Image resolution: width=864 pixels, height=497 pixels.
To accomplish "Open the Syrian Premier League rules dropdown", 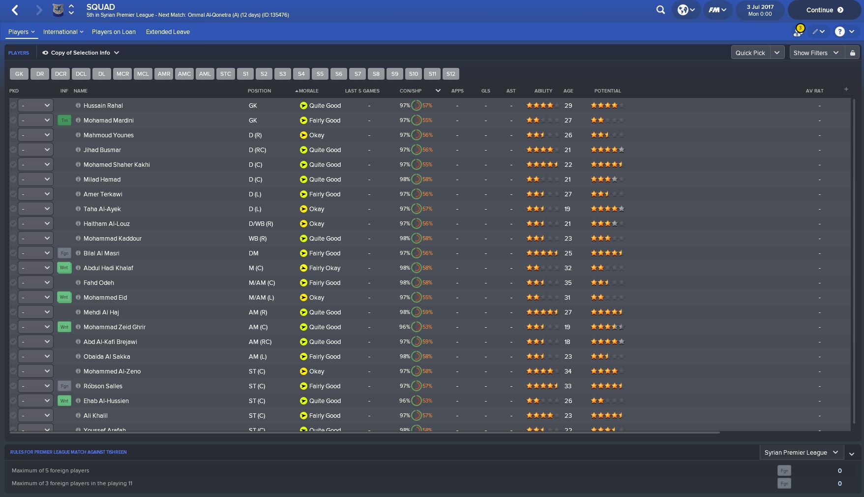I will pyautogui.click(x=801, y=452).
